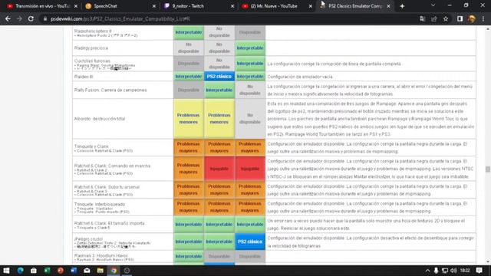Image resolution: width=491 pixels, height=276 pixels.
Task: Open Microsoft Store from the taskbar
Action: [34, 271]
